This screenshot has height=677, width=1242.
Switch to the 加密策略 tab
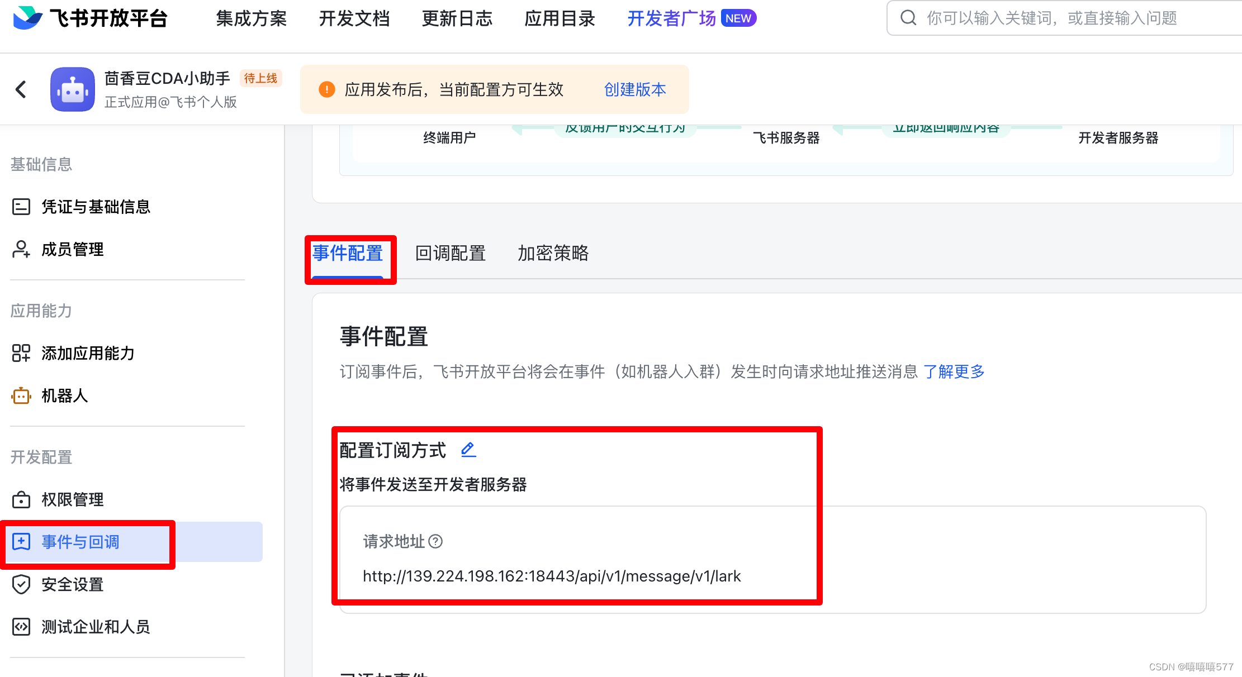(553, 253)
